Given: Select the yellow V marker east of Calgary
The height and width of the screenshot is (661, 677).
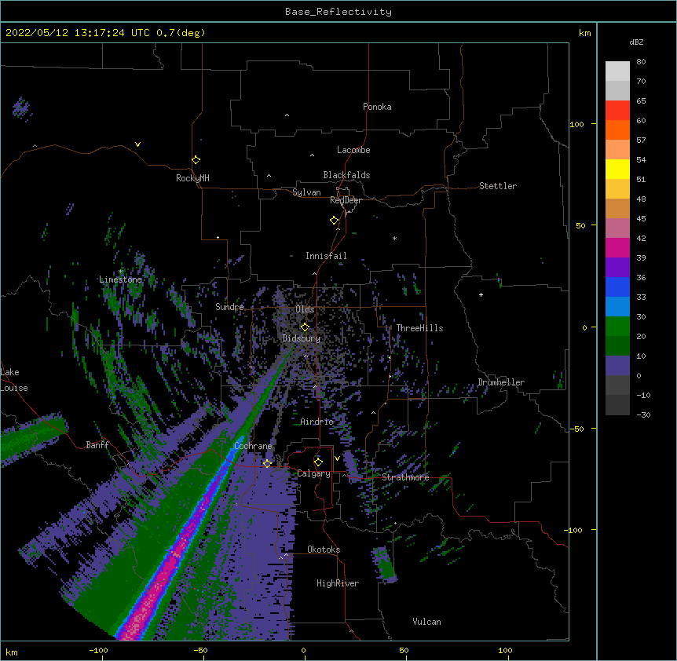Looking at the screenshot, I should point(337,458).
